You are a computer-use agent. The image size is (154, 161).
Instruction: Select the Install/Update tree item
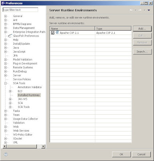pyautogui.click(x=22, y=44)
